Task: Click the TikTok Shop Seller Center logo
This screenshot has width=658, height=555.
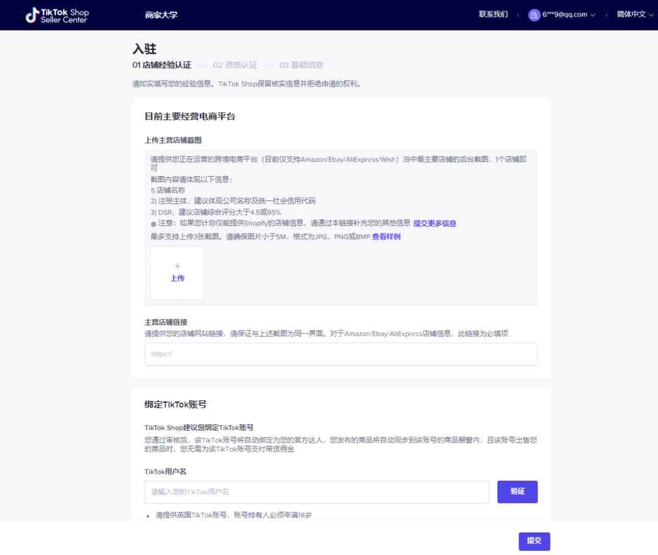Action: 57,15
